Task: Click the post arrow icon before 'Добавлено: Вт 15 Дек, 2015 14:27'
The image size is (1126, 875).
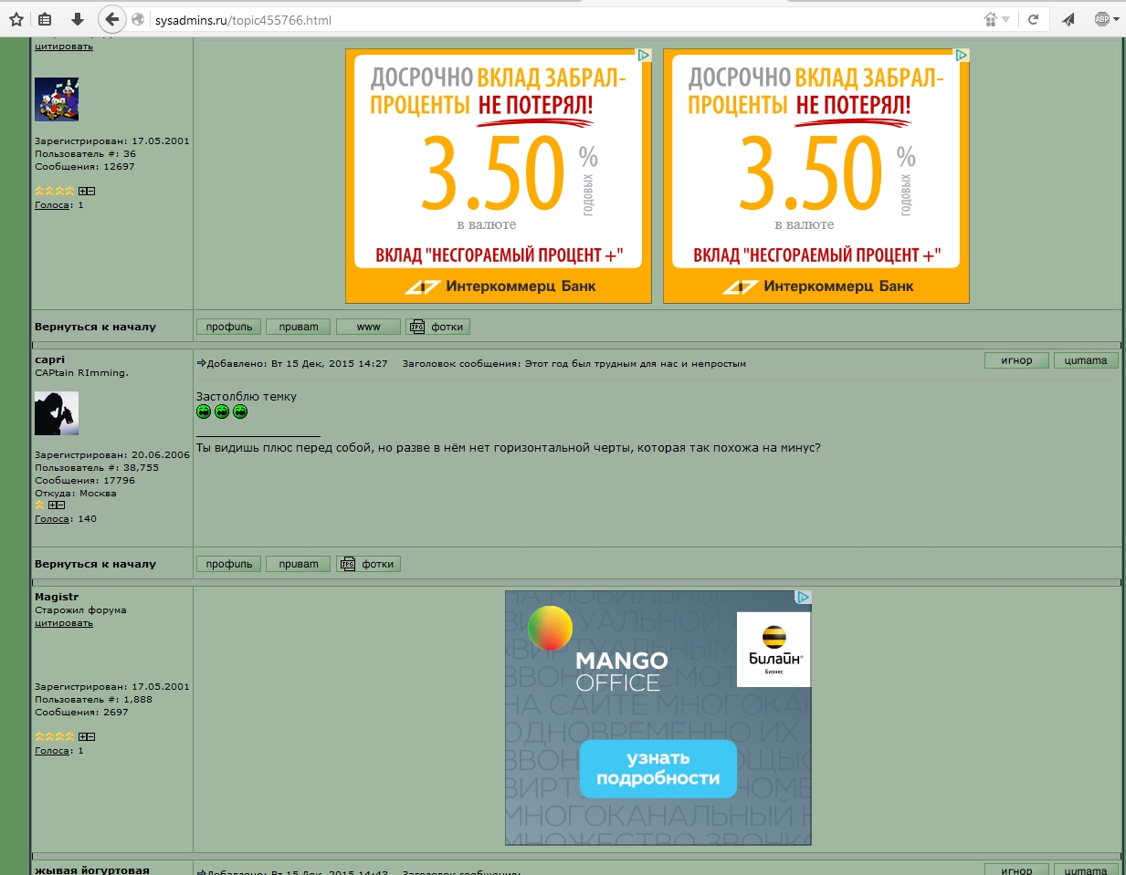Action: click(201, 363)
